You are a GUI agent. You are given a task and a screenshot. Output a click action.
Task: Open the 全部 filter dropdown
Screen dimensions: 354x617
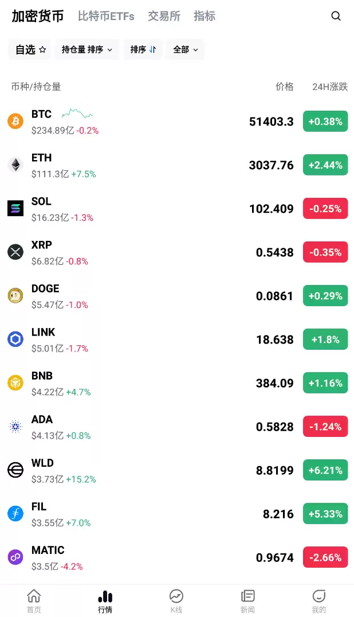tap(185, 50)
